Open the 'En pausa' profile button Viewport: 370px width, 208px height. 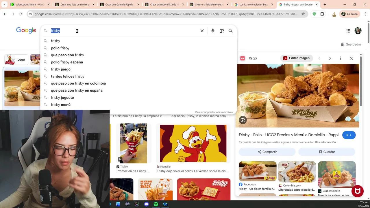(x=349, y=14)
